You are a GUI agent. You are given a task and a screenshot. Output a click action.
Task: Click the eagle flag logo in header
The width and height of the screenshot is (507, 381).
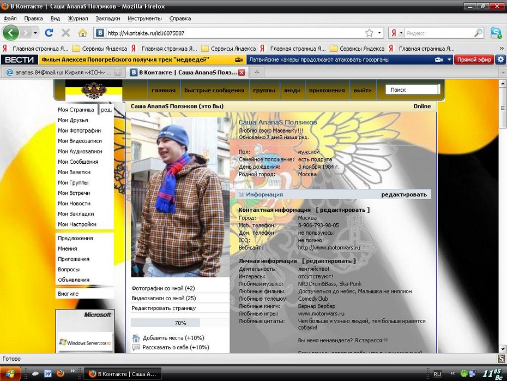[93, 90]
